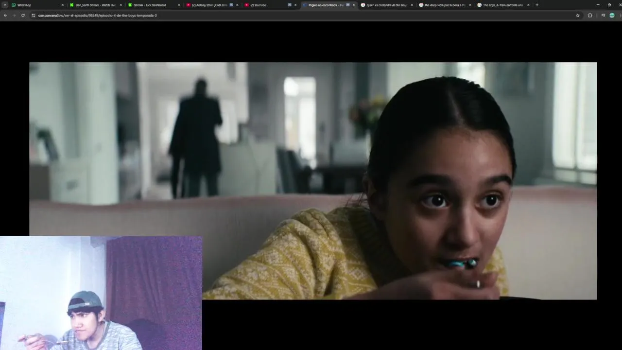Click the media indicator on (2) YouTube tab
This screenshot has width=622, height=350.
[290, 5]
